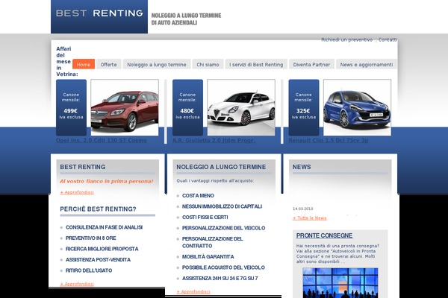This screenshot has width=448, height=298.
Task: Open the Home tab
Action: point(84,65)
